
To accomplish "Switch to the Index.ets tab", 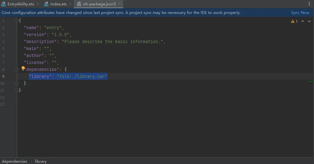I will [x=59, y=4].
